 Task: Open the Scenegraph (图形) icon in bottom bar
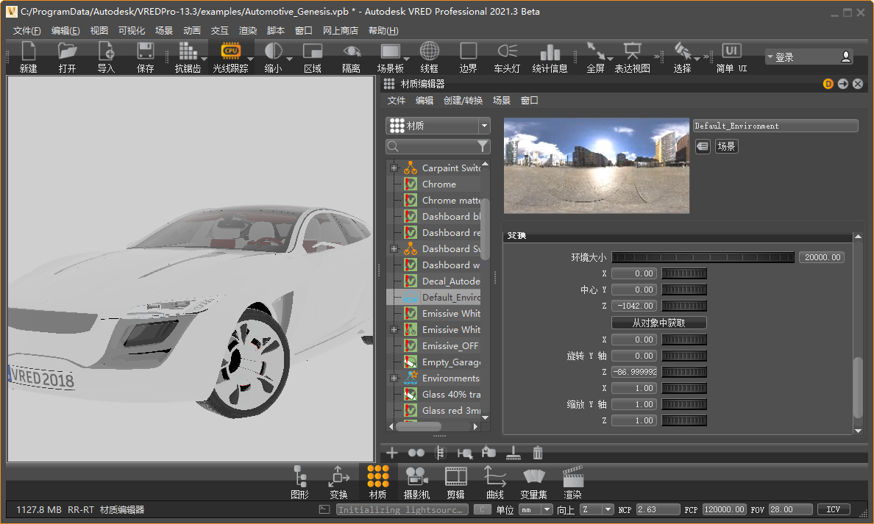point(299,476)
